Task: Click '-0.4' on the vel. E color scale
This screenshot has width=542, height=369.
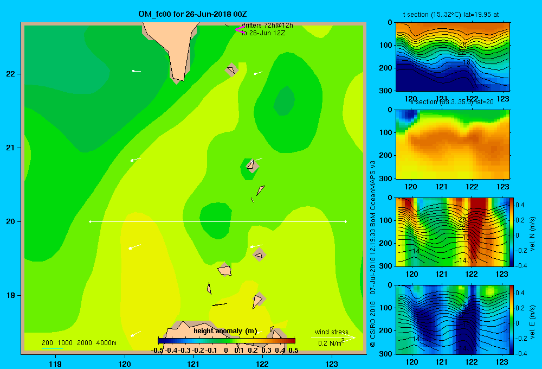Action: 521,353
